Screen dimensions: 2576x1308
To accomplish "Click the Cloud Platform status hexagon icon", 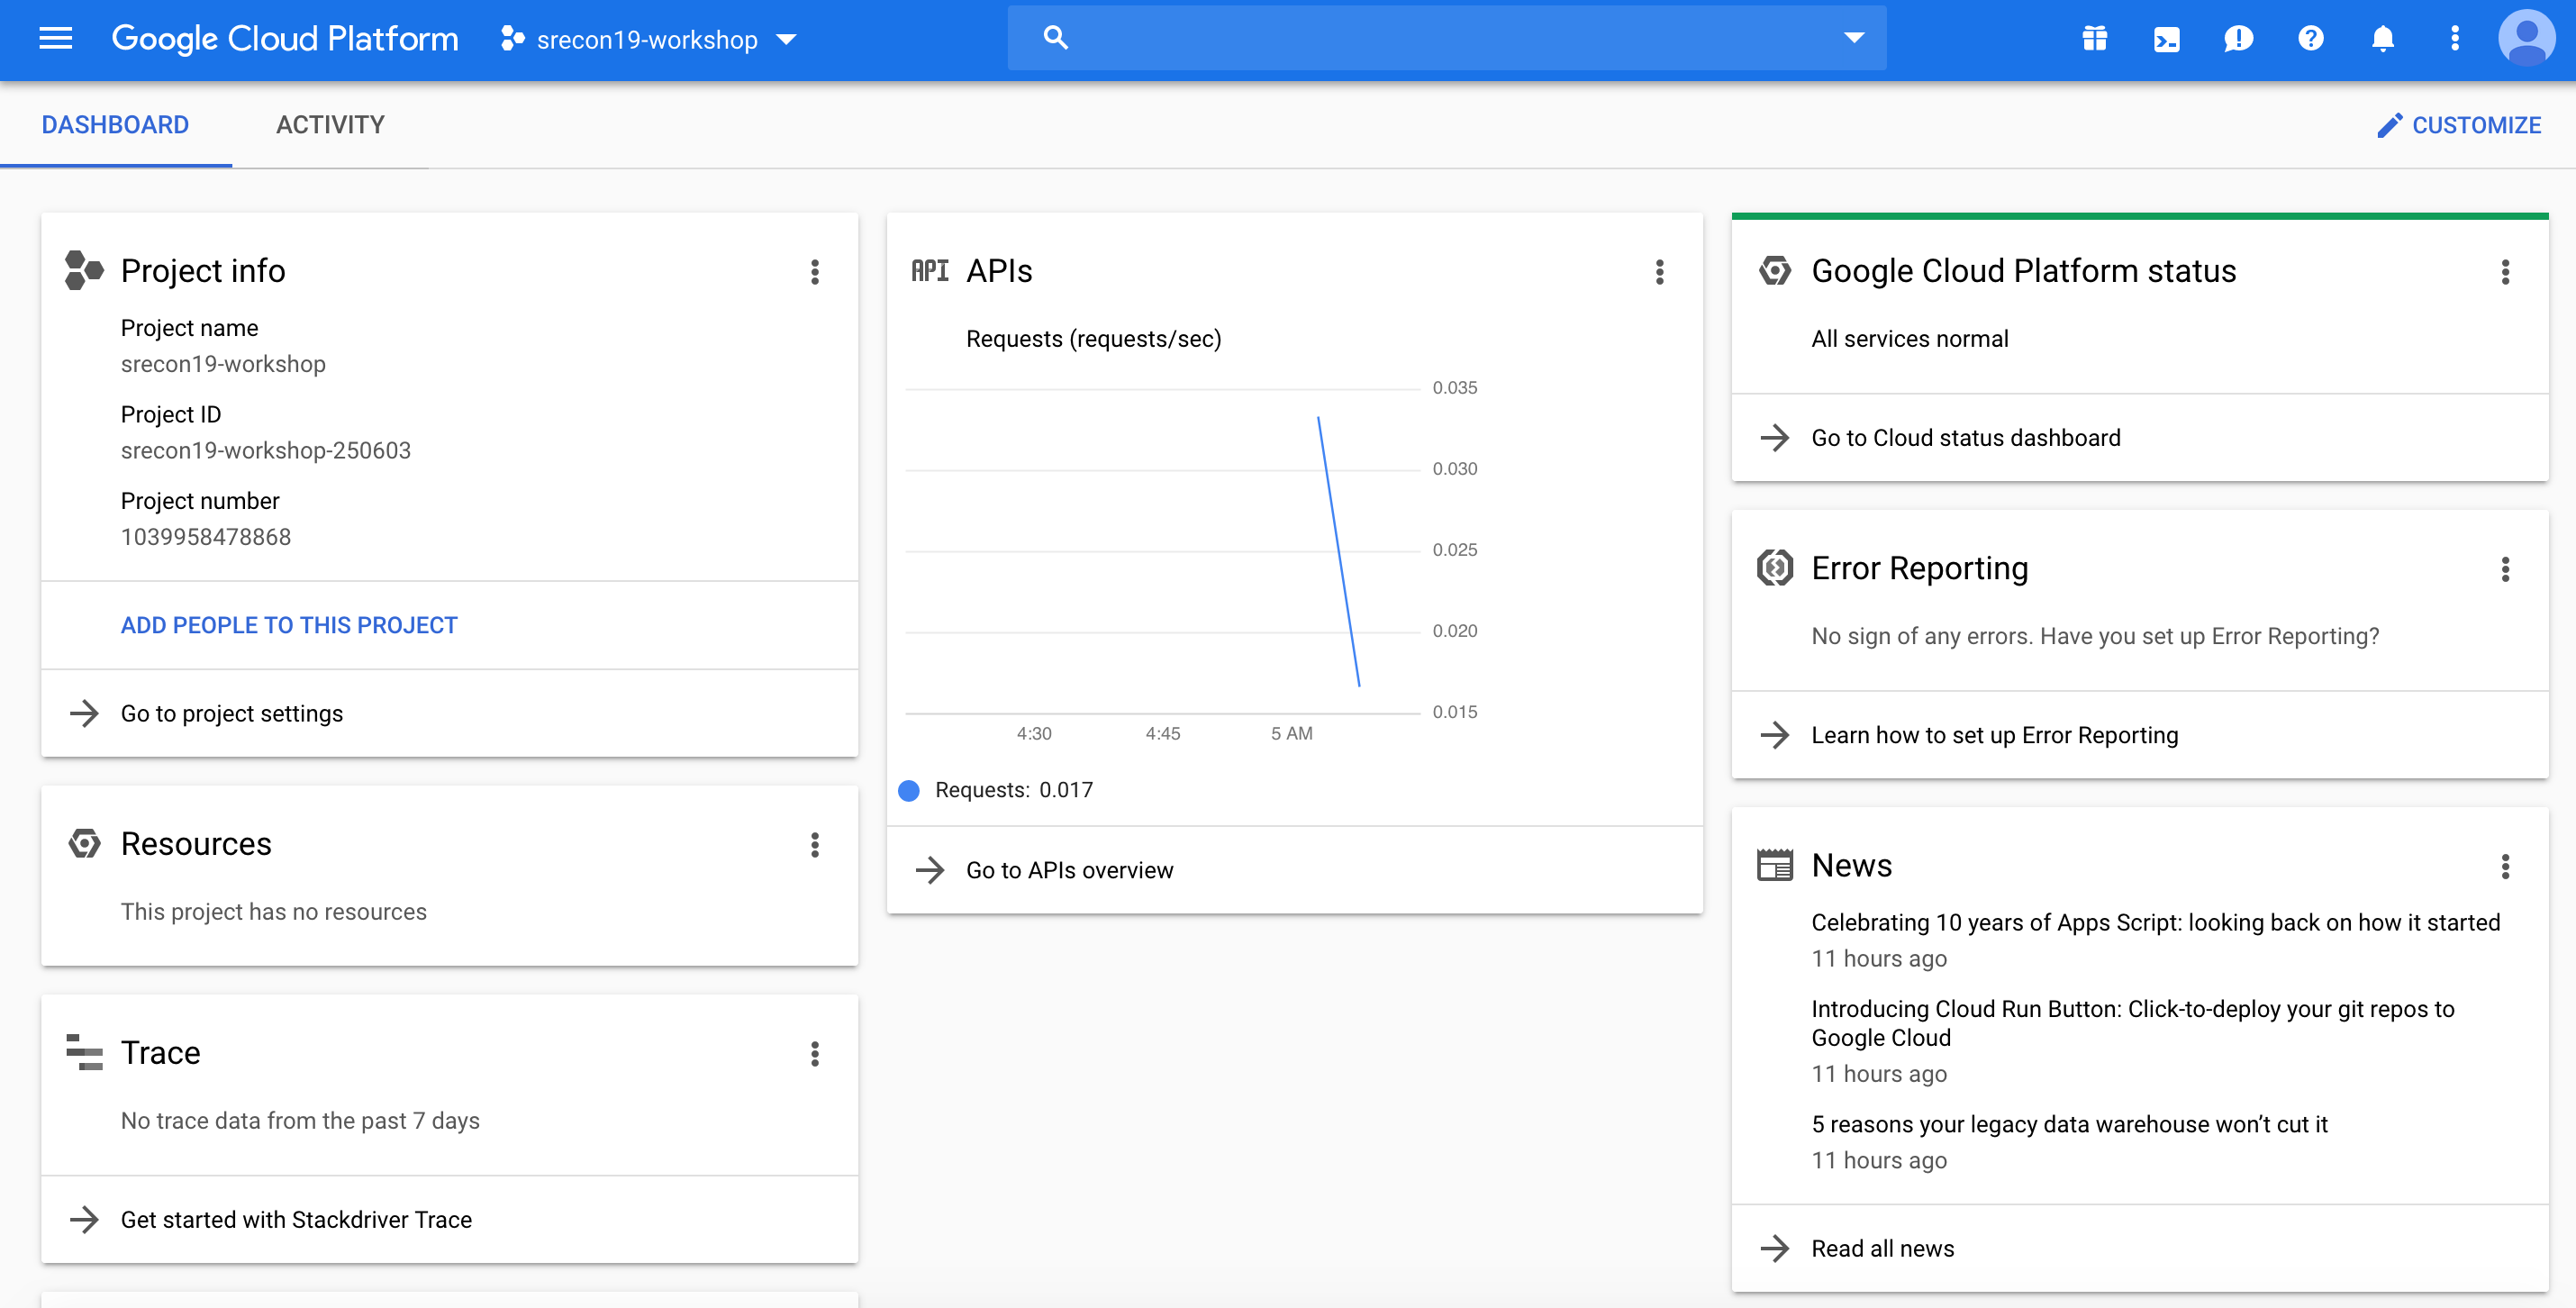I will [1775, 271].
